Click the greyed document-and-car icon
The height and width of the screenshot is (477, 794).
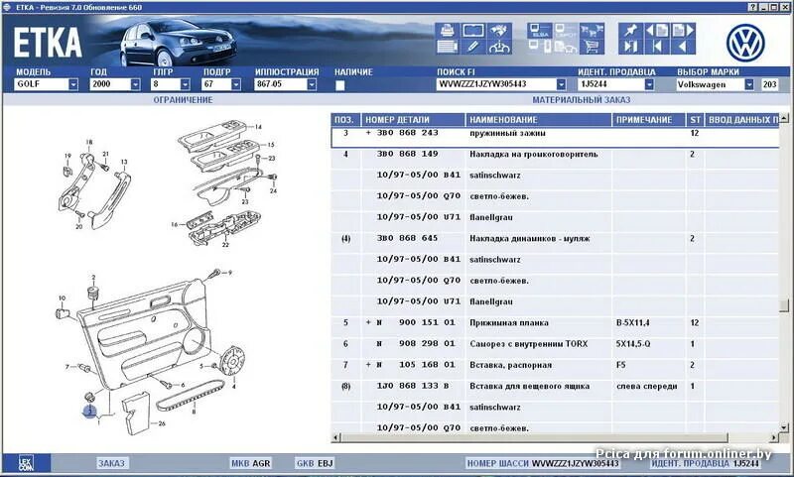565,47
